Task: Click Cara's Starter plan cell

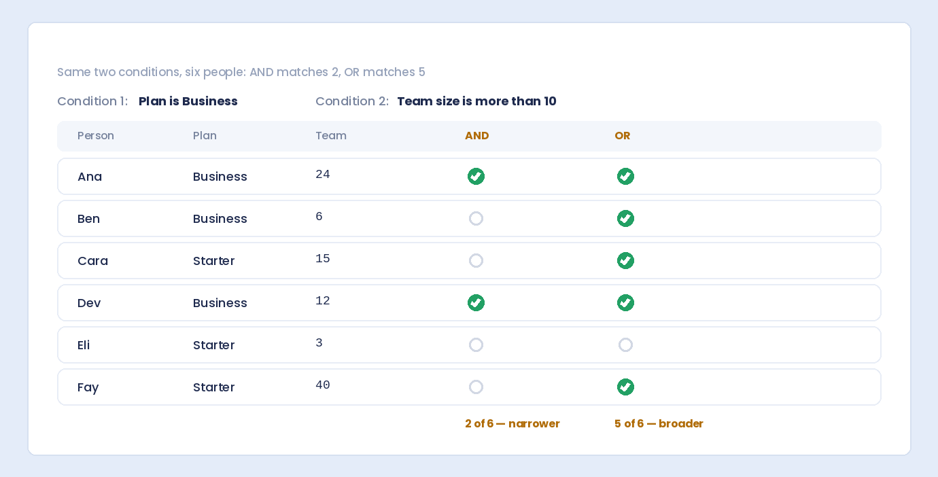Action: 214,261
